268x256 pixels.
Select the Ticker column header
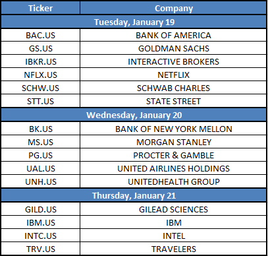[40, 8]
